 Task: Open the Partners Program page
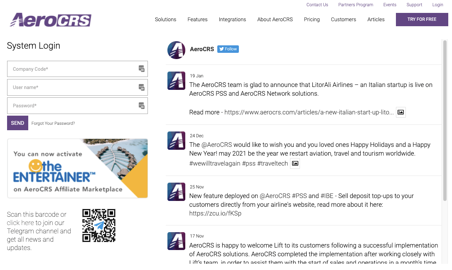(x=356, y=5)
